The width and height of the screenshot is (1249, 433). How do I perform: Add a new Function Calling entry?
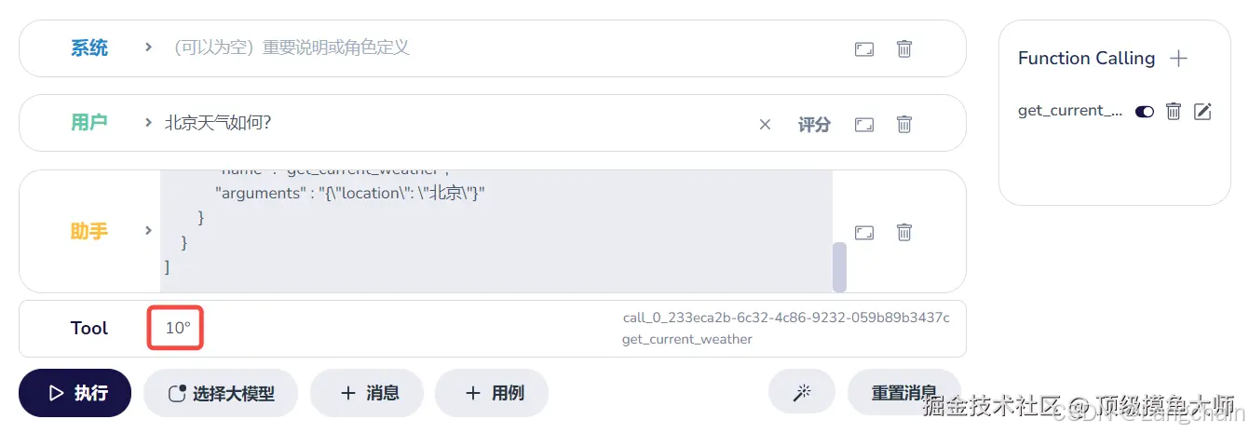point(1178,59)
